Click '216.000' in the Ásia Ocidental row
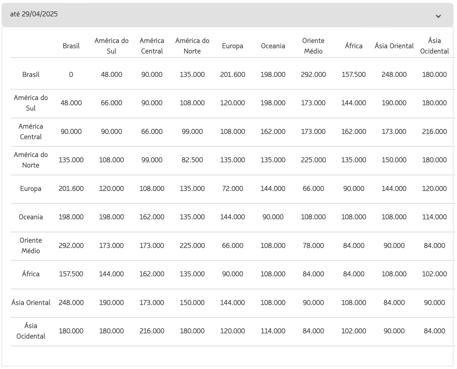 click(152, 331)
